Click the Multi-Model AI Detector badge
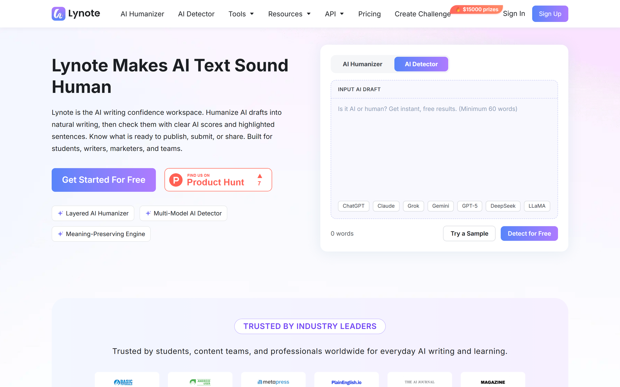The image size is (620, 387). 183,213
